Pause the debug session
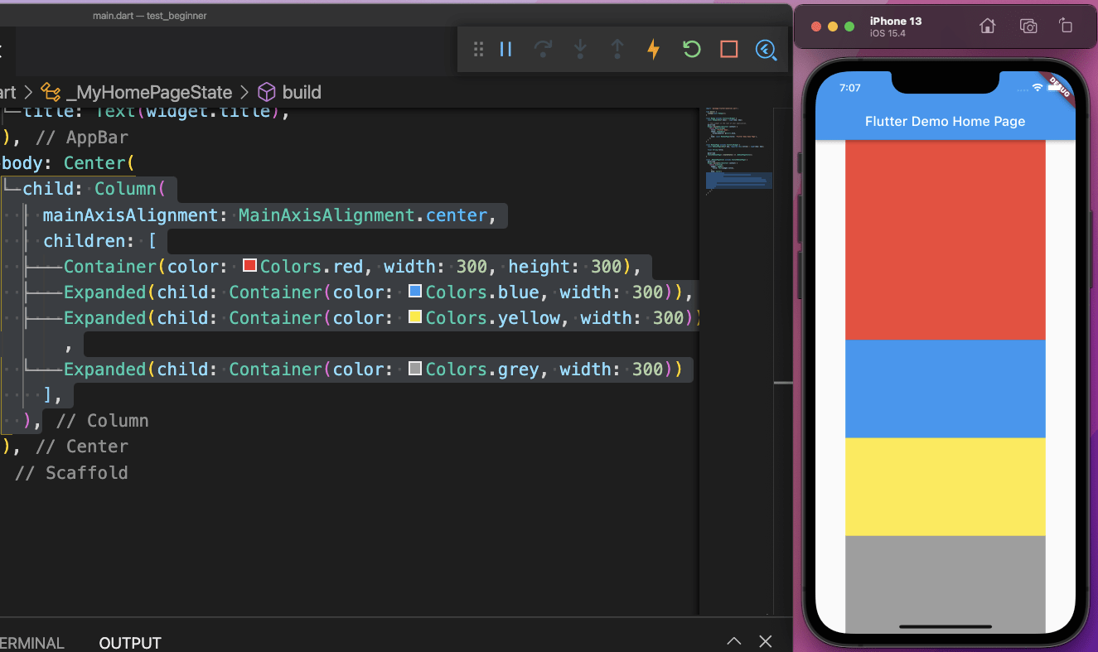This screenshot has width=1098, height=652. tap(505, 50)
